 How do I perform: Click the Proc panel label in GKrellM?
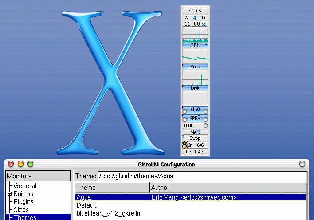tap(195, 67)
